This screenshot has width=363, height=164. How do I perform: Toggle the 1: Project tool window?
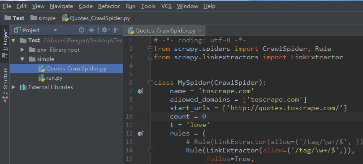click(x=5, y=43)
